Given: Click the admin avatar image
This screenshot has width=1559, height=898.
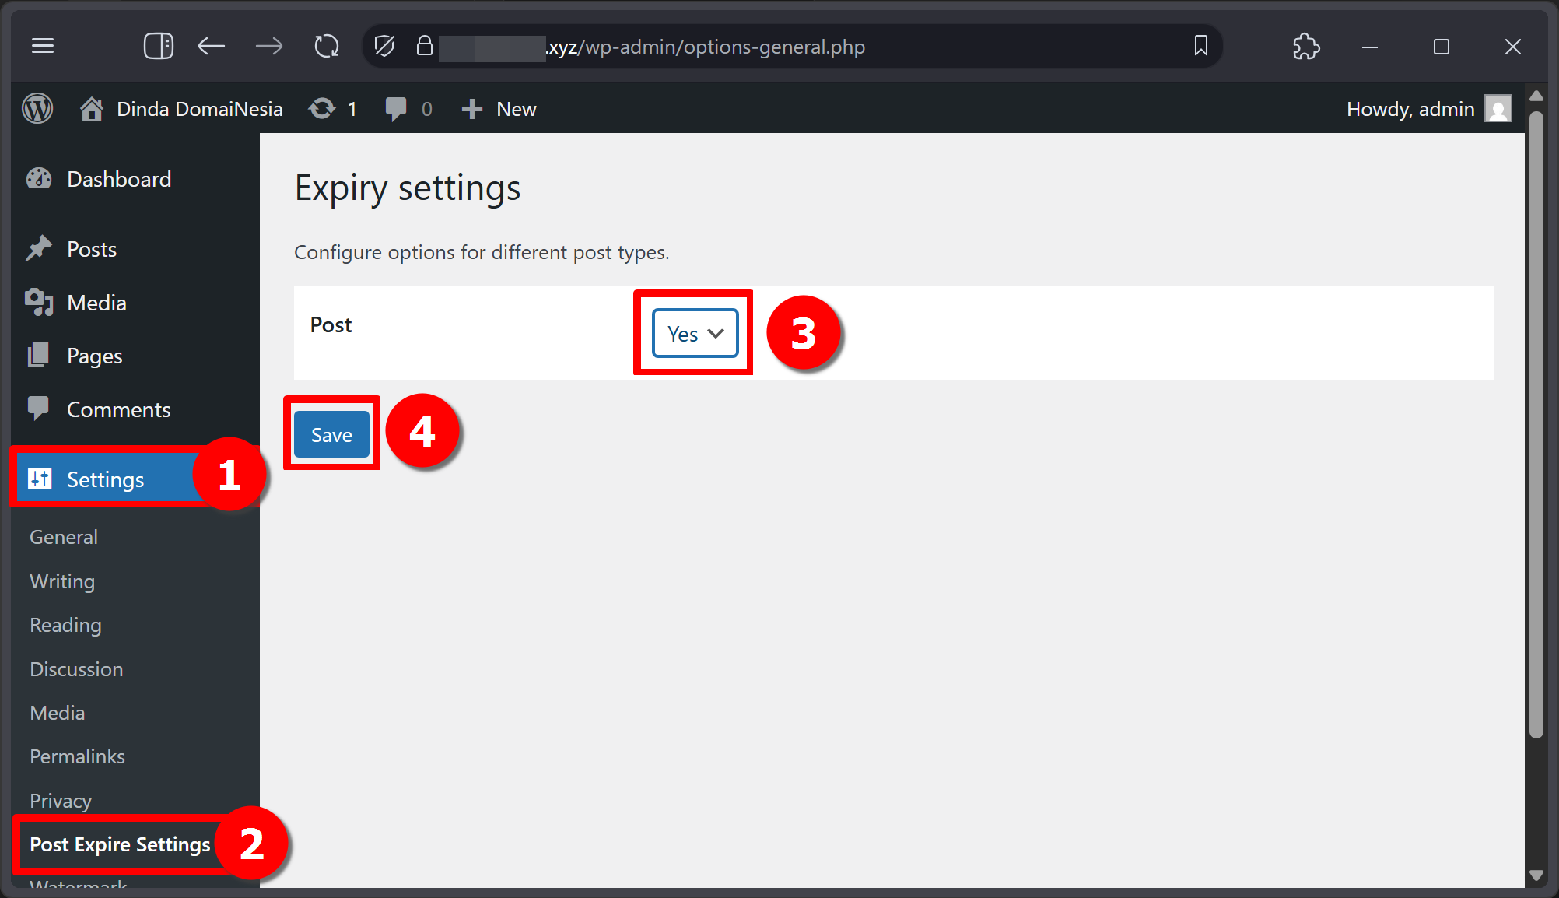Looking at the screenshot, I should tap(1498, 109).
